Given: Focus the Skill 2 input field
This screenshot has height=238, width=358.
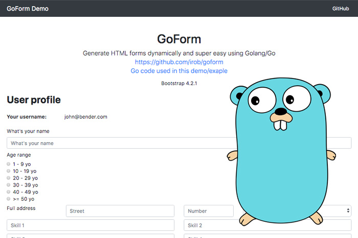Looking at the screenshot, I should (x=267, y=225).
